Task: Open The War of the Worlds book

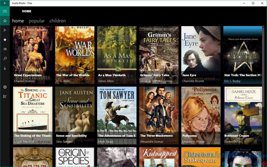Action: coord(75,55)
